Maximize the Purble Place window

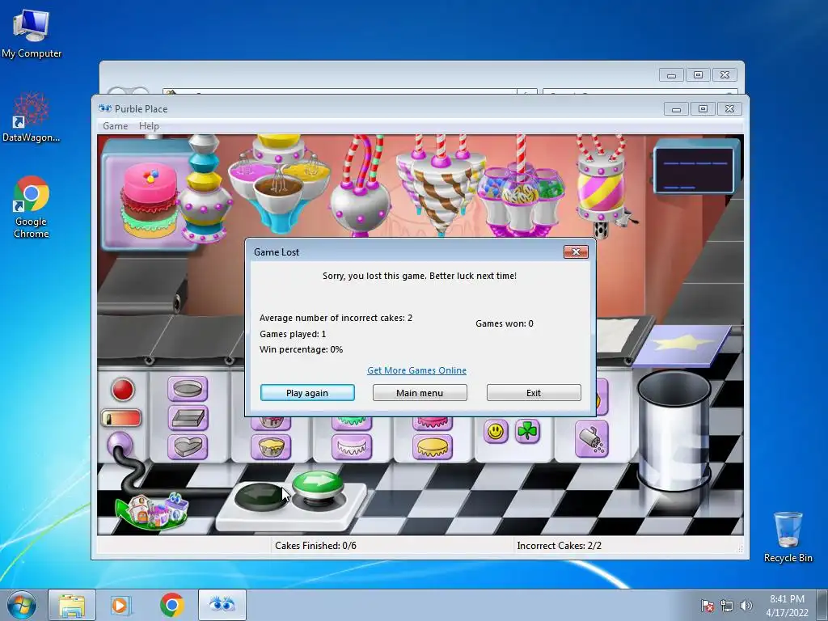(x=703, y=109)
